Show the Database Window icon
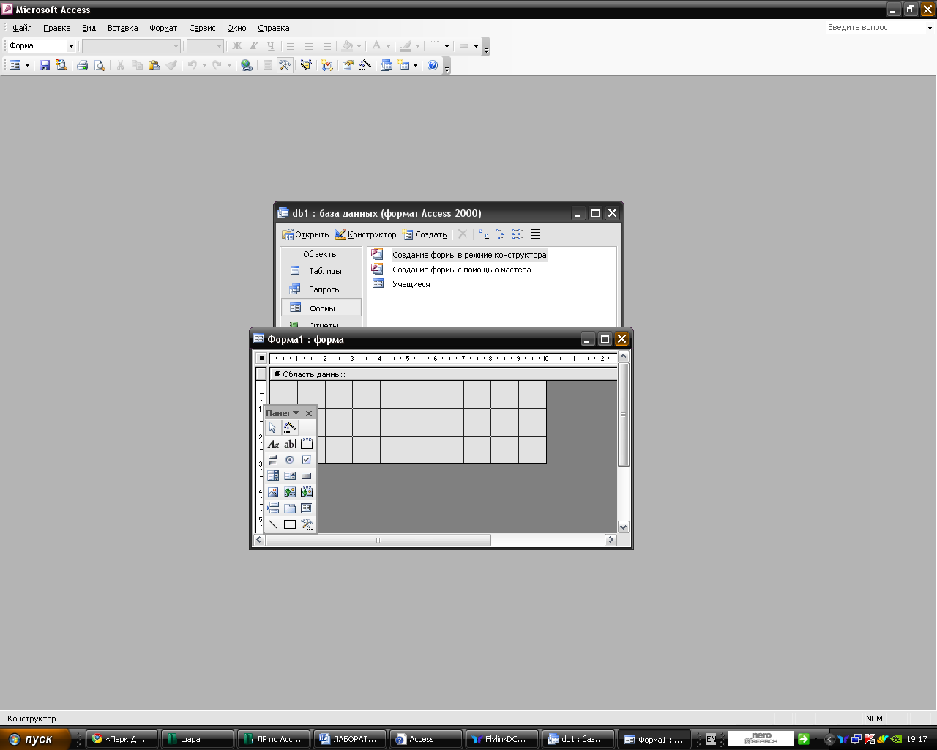937x750 pixels. click(x=387, y=65)
